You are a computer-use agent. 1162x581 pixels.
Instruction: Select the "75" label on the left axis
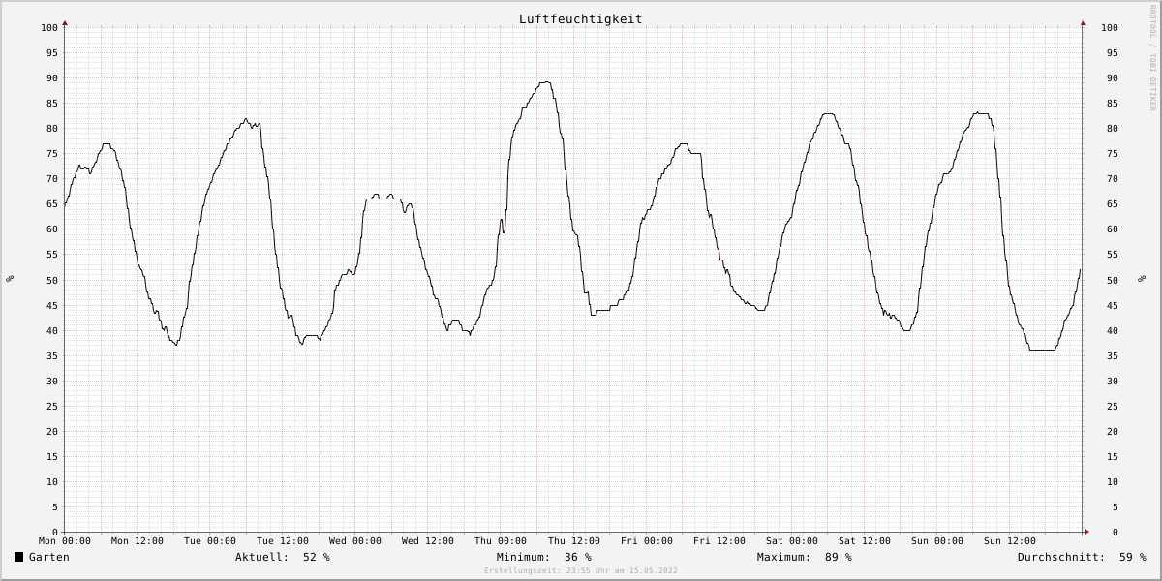(52, 154)
